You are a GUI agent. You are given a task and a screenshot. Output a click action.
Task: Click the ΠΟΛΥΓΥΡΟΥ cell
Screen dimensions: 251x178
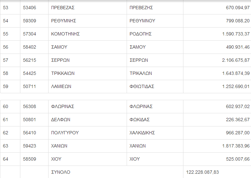65,133
